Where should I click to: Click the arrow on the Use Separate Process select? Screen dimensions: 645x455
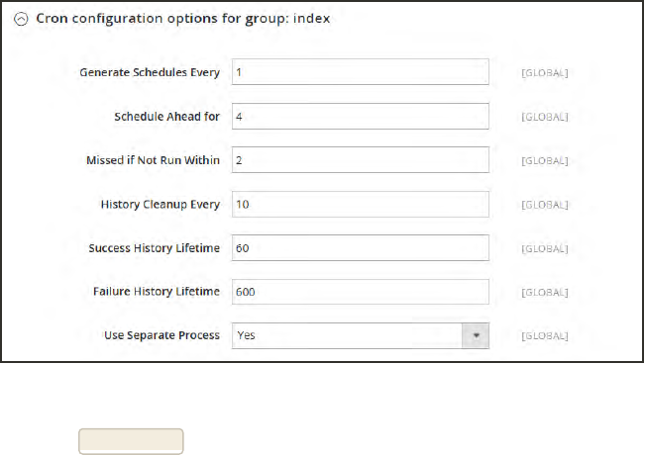[x=477, y=335]
